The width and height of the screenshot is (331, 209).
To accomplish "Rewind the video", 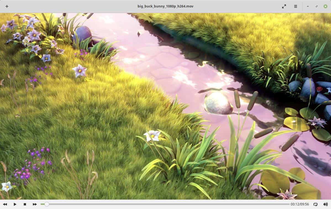I will tap(5, 204).
